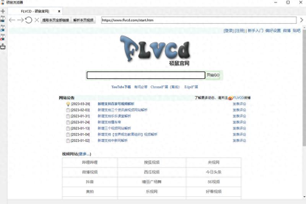306x204 pixels.
Task: Open the Edge扩展 link
Action: click(191, 87)
